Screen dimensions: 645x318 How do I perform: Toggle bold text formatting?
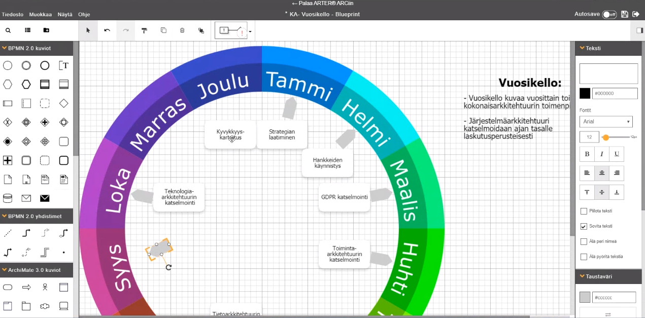(x=587, y=154)
